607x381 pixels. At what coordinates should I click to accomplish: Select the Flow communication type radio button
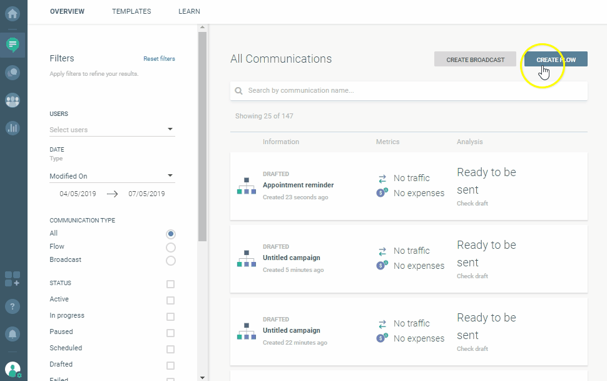[171, 247]
